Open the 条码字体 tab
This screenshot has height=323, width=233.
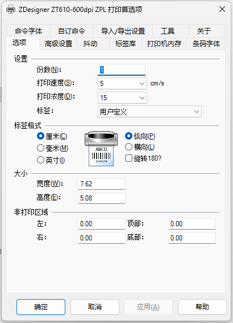click(206, 44)
